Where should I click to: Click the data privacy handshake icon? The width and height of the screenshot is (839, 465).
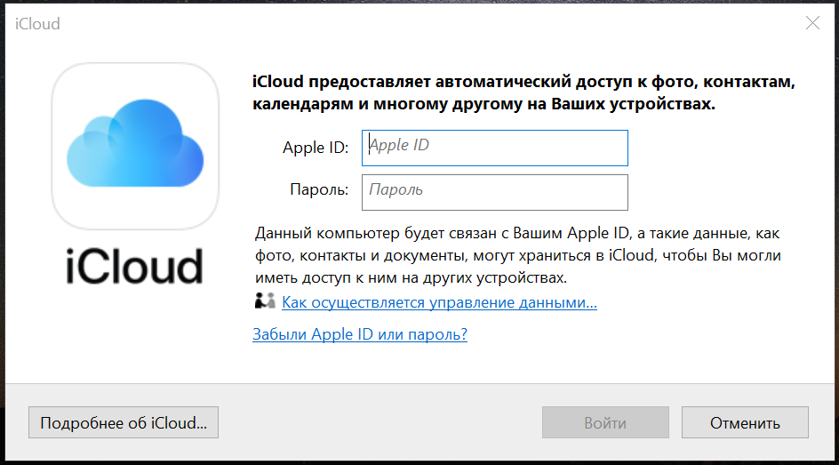pos(265,302)
